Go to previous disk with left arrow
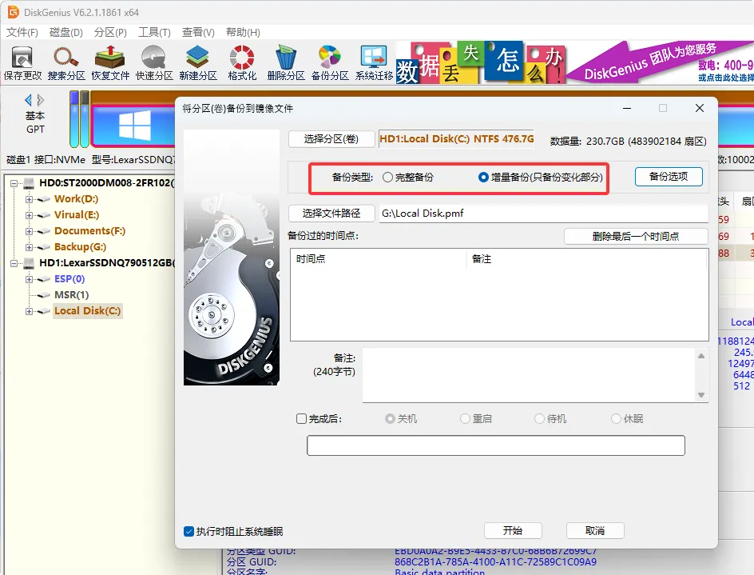This screenshot has width=754, height=575. pos(29,100)
